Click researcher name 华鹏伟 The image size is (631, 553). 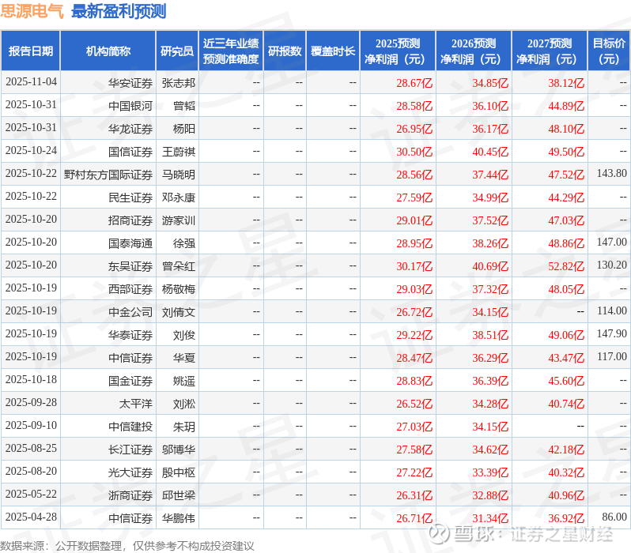pos(178,519)
